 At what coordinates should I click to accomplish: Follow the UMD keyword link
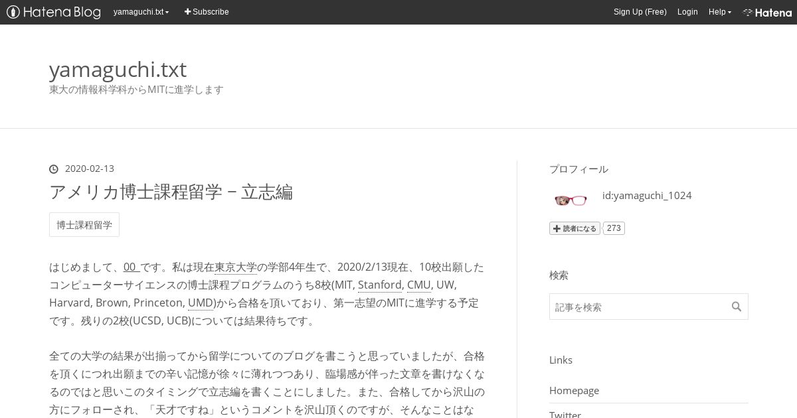(201, 303)
